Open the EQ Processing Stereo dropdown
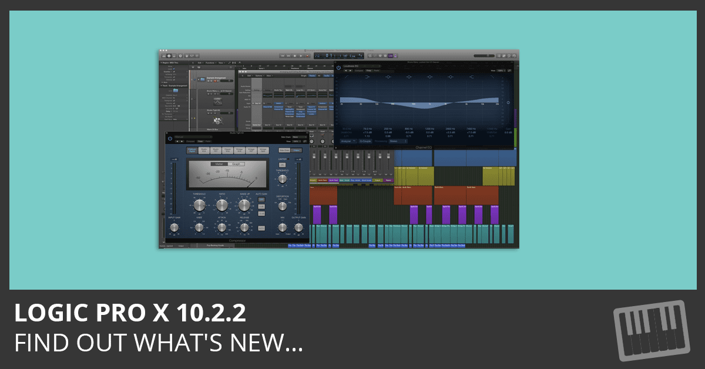705x369 pixels. point(399,141)
